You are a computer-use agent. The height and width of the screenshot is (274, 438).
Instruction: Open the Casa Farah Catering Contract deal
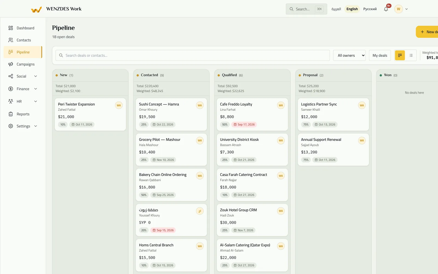click(x=252, y=185)
